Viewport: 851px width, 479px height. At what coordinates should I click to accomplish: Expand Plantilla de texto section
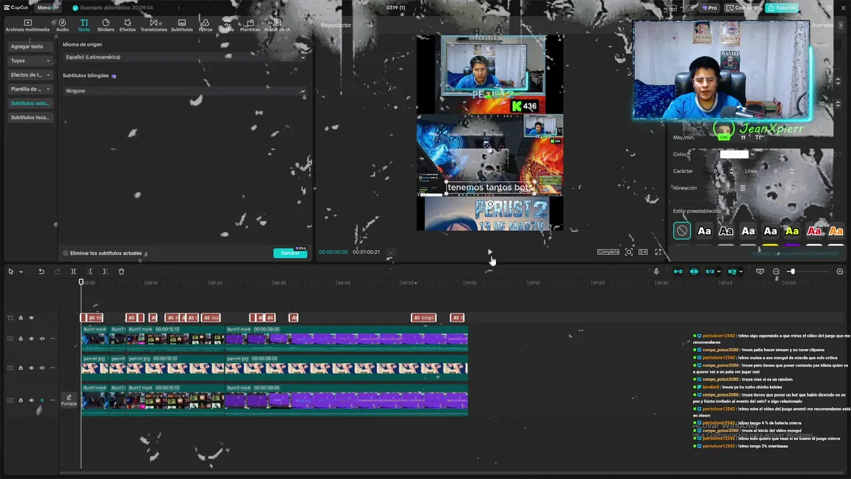(30, 88)
